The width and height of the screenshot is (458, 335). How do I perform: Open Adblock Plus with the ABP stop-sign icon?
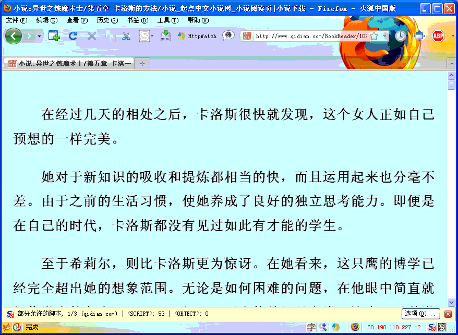coord(438,36)
